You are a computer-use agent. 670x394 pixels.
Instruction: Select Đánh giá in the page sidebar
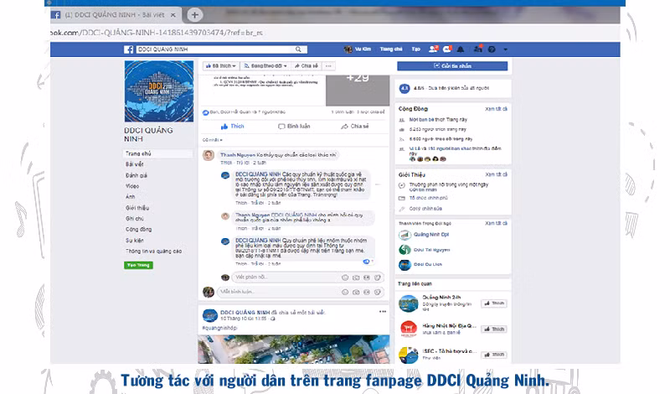point(137,175)
